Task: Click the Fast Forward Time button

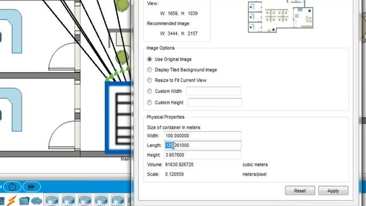Action: [31, 187]
